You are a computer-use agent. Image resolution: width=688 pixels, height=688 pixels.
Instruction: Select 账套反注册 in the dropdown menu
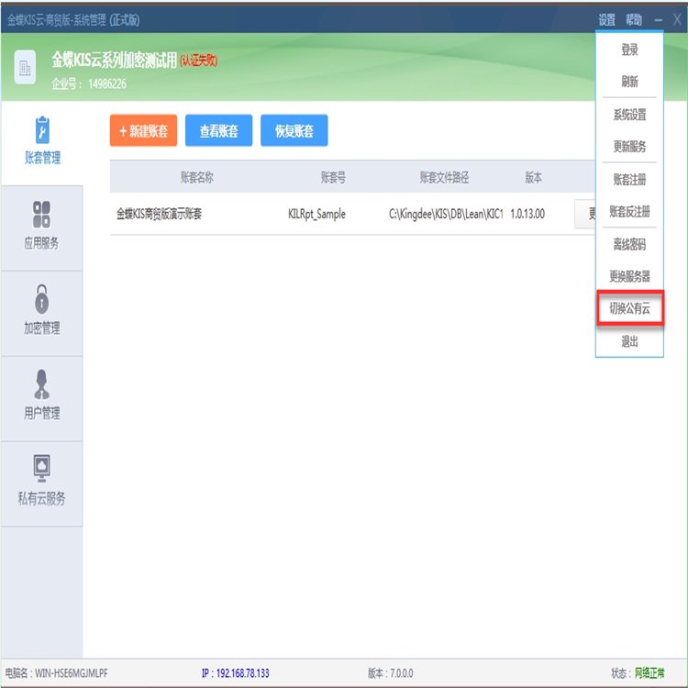click(629, 212)
